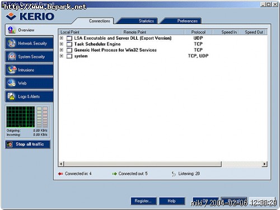Click the Intrusions icon
280x210 pixels.
[x=12, y=70]
